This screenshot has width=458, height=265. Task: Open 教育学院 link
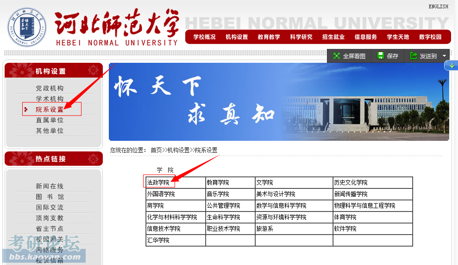tap(218, 182)
